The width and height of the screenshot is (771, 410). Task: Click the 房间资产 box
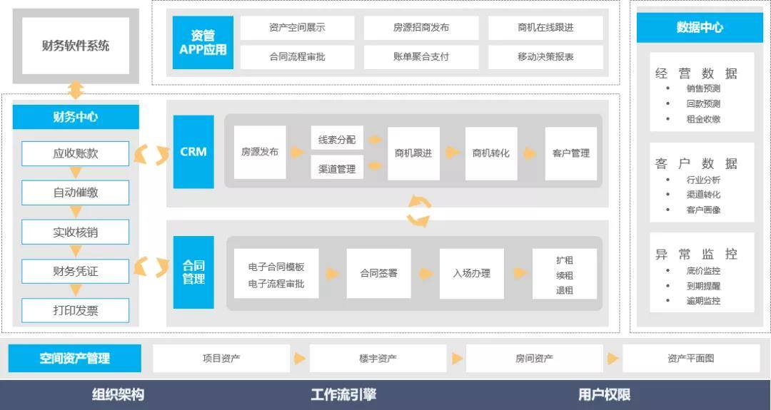click(x=534, y=359)
